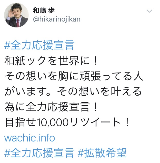Click the line その想いを胸に頑張ってる人
Image resolution: width=160 pixels, height=163 pixels.
(74, 76)
